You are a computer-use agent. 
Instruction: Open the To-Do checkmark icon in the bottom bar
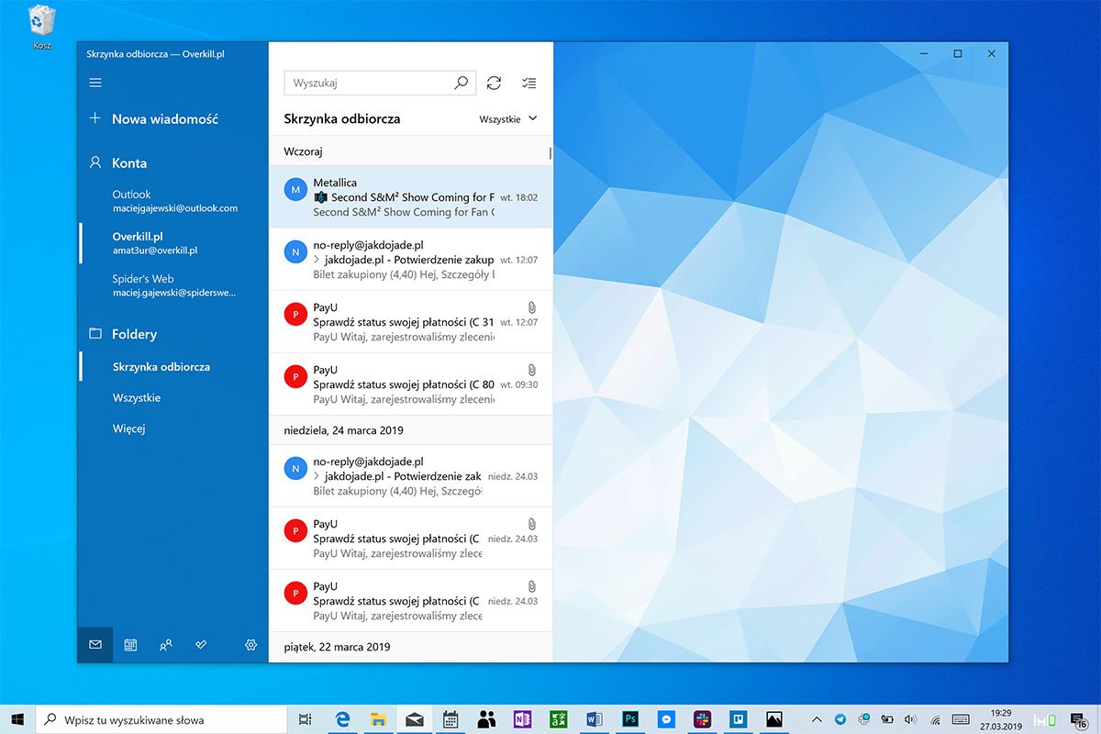(x=202, y=645)
